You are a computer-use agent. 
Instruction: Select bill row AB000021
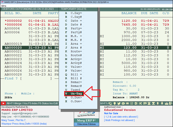pyautogui.click(x=87, y=51)
